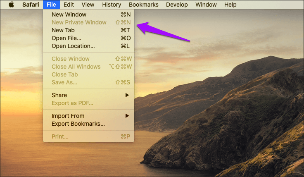The height and width of the screenshot is (177, 304).
Task: Open the History menu
Action: pyautogui.click(x=112, y=5)
